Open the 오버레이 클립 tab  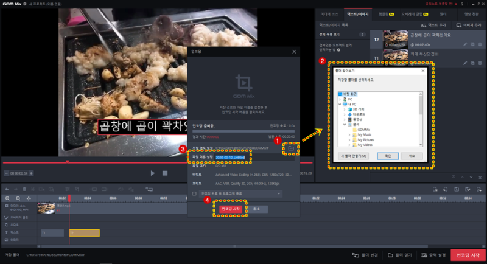(x=415, y=14)
